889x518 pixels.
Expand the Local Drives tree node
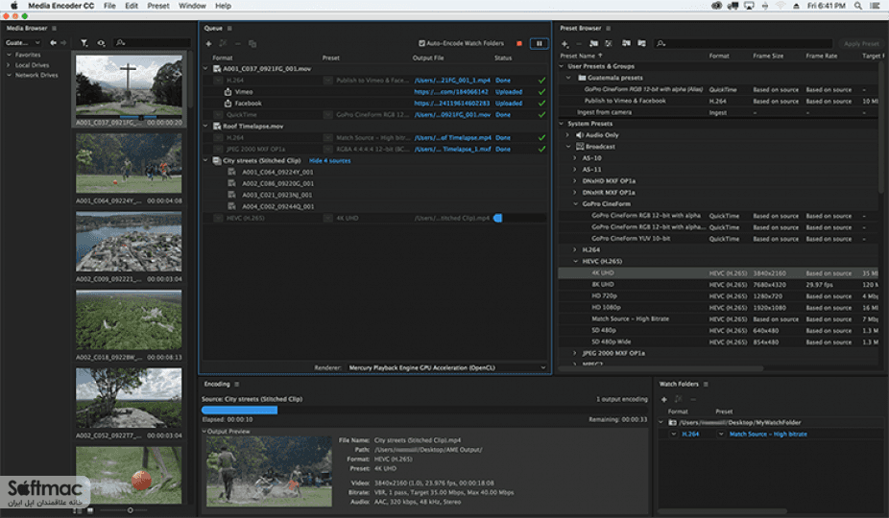point(9,65)
